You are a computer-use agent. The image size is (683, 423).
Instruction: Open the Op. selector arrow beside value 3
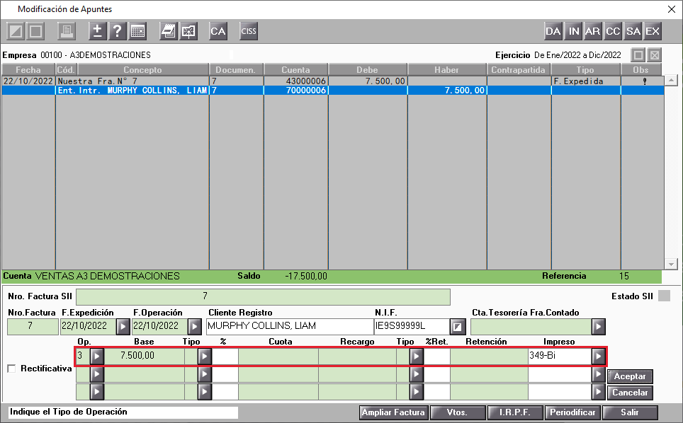[96, 357]
